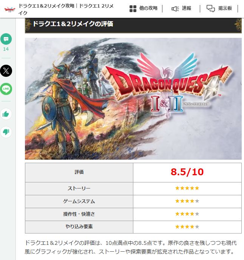The image size is (244, 260).
Task: Click the thumbs down dislike icon
Action: [x=6, y=132]
